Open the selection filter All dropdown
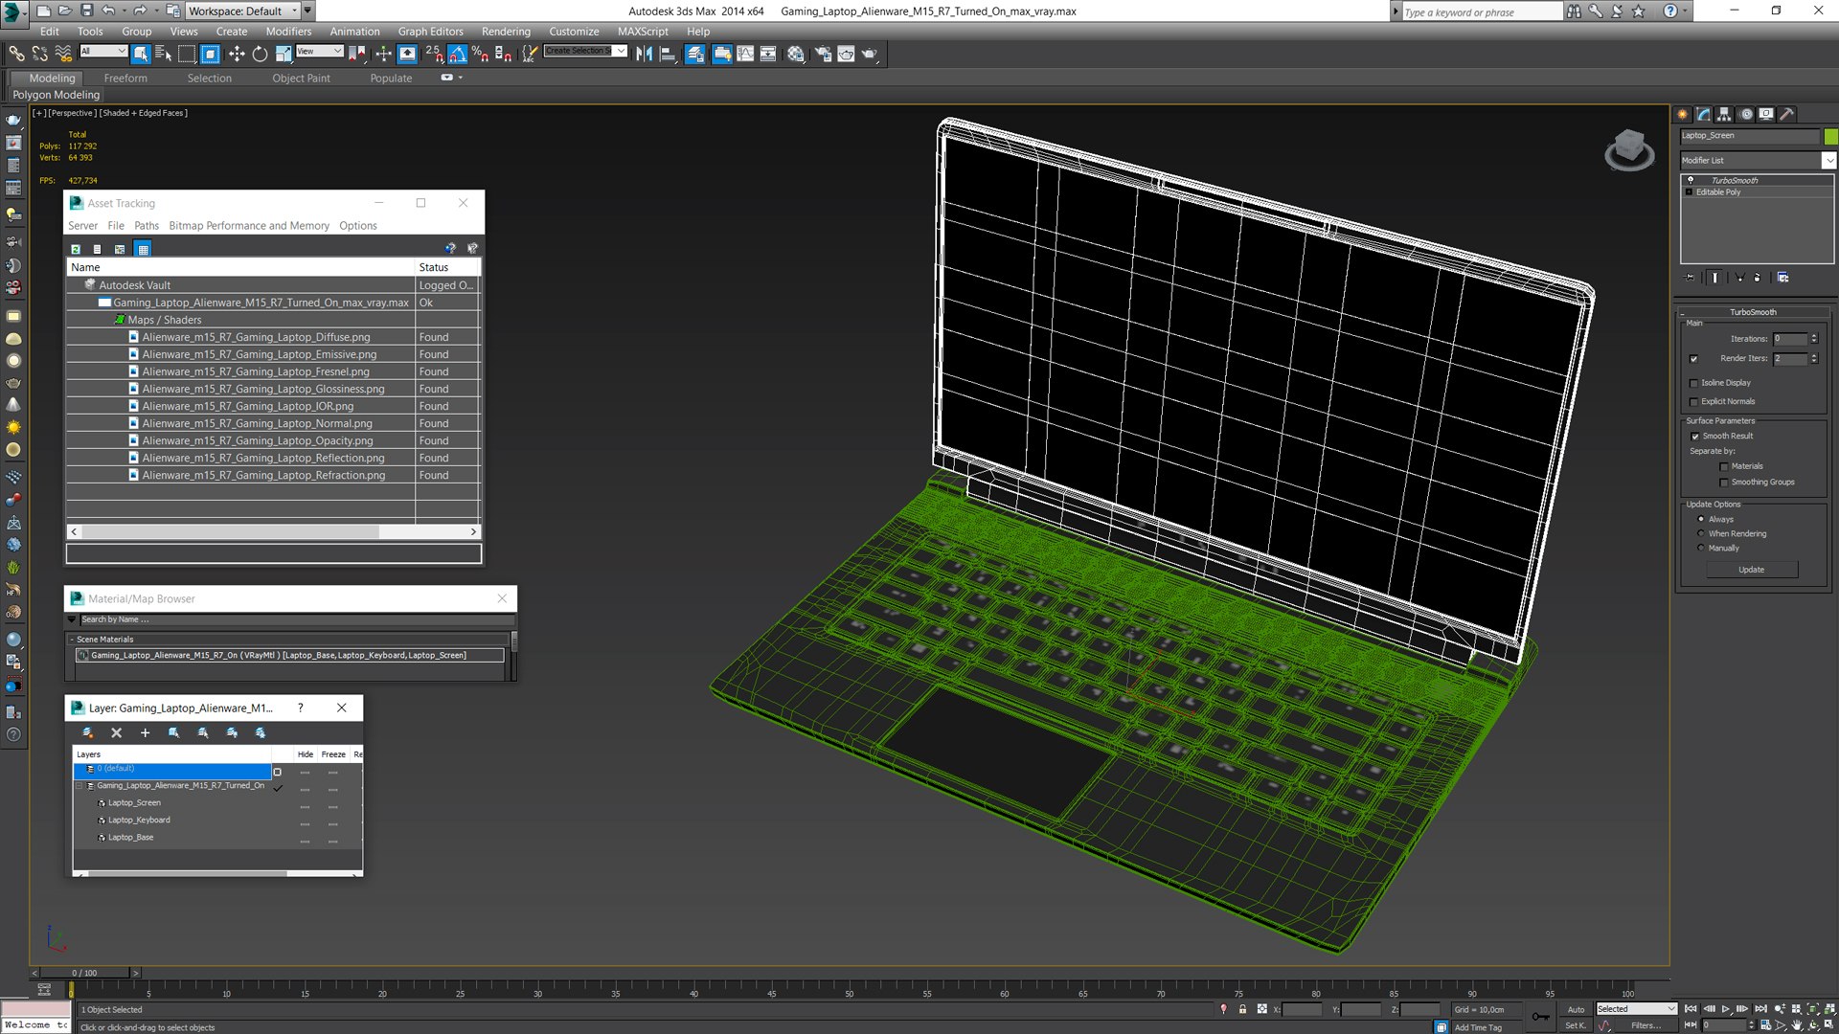1839x1034 pixels. 103,51
